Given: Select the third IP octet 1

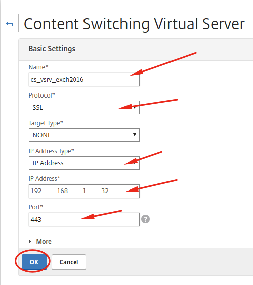Looking at the screenshot, I should [84, 191].
